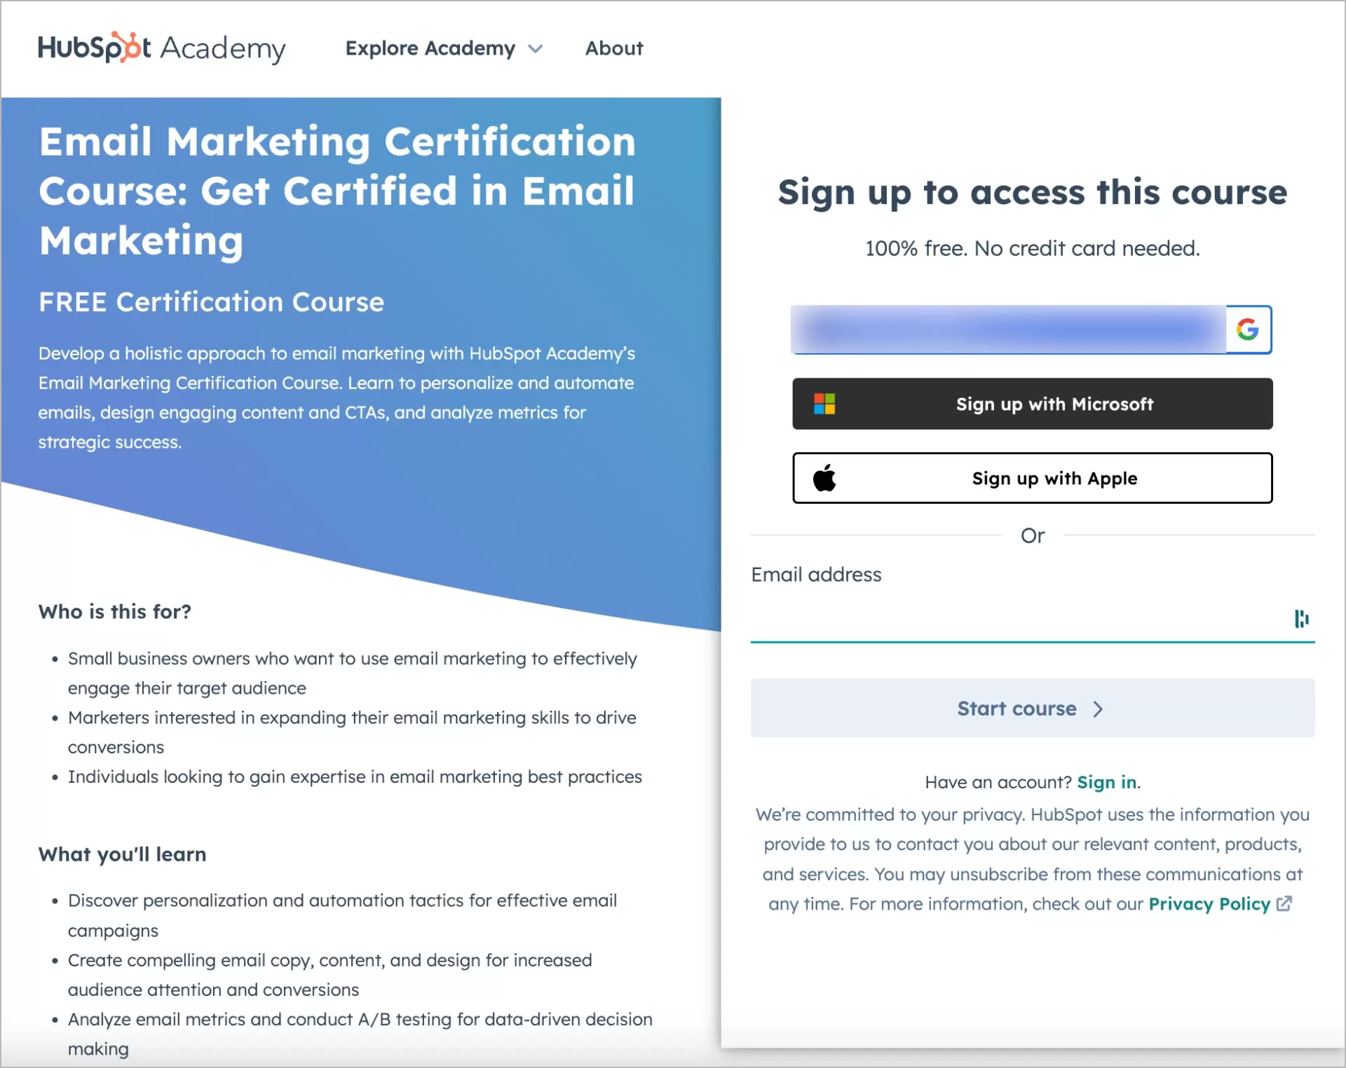Click the Microsoft logo icon

[x=828, y=404]
